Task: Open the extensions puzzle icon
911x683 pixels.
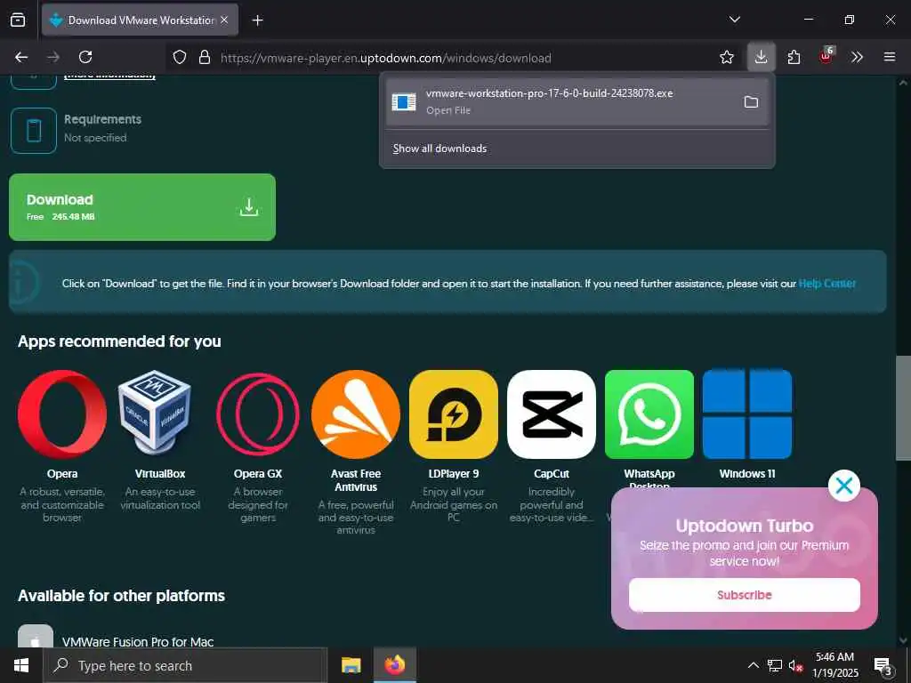Action: click(794, 57)
